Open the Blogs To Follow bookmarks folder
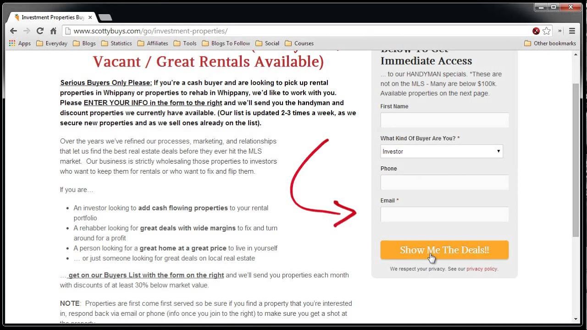This screenshot has height=330, width=587. point(226,43)
